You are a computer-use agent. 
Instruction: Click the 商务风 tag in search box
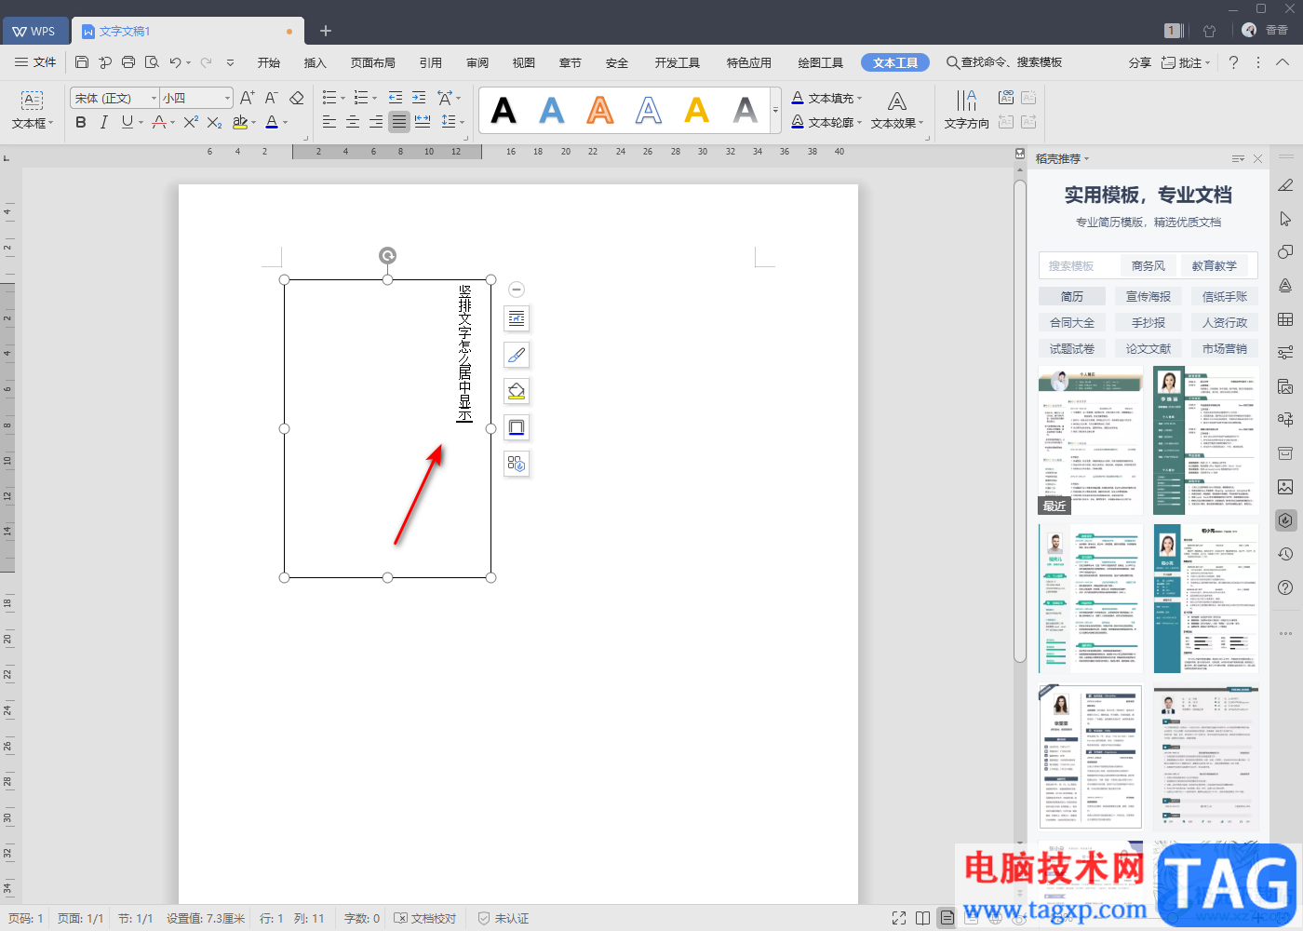(x=1149, y=265)
